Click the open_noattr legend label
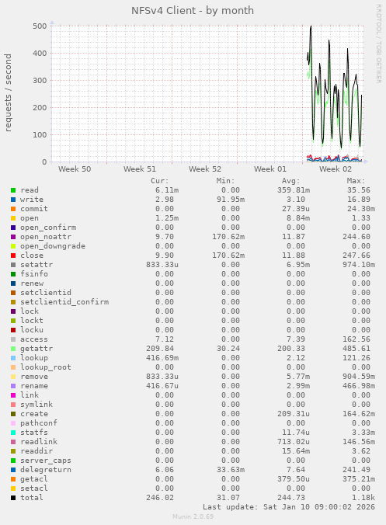 [x=46, y=237]
